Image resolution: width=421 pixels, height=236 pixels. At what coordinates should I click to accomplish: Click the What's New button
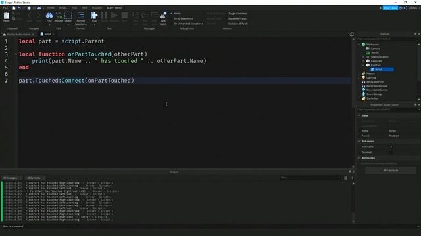(x=390, y=8)
